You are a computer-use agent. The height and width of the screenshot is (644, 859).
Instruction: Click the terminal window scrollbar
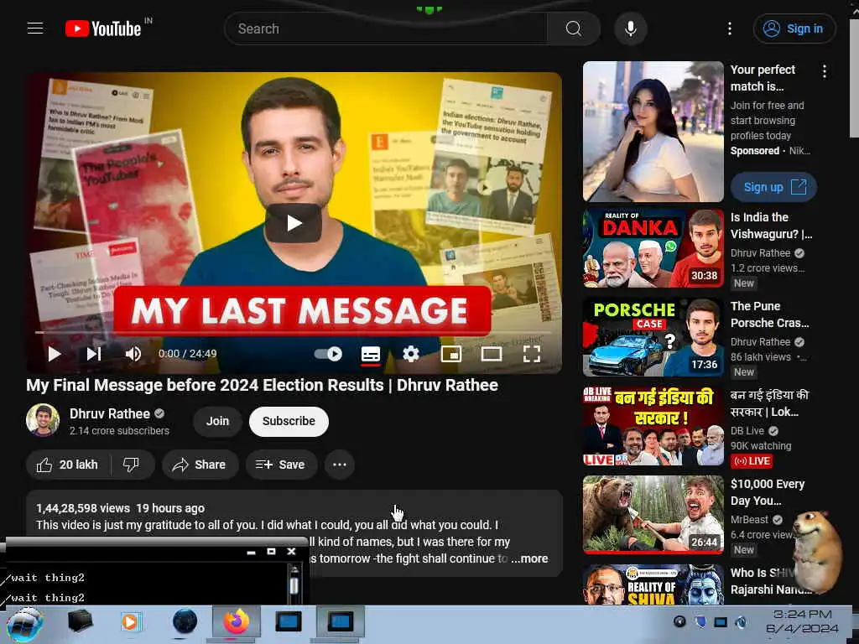coord(294,584)
